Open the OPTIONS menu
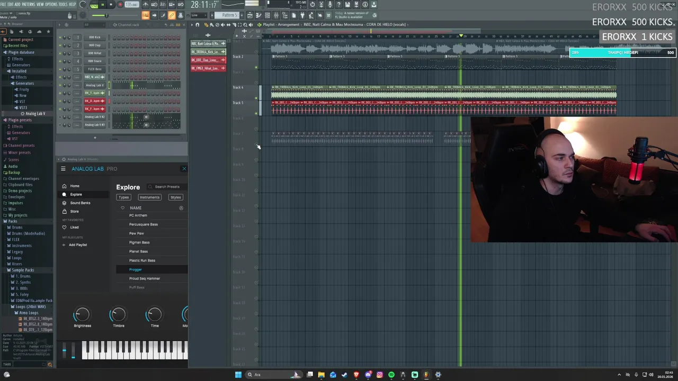678x381 pixels. (51, 4)
